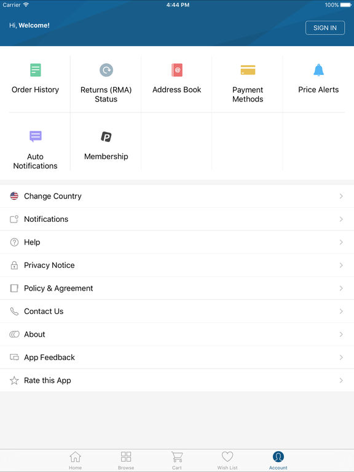This screenshot has width=354, height=472.
Task: Tap the Price Alerts bell icon
Action: pos(318,70)
